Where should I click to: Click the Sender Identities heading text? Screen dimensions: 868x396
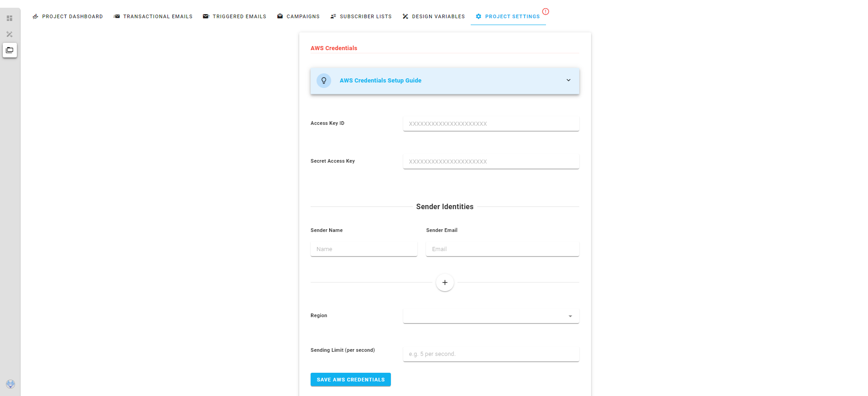[x=445, y=207]
